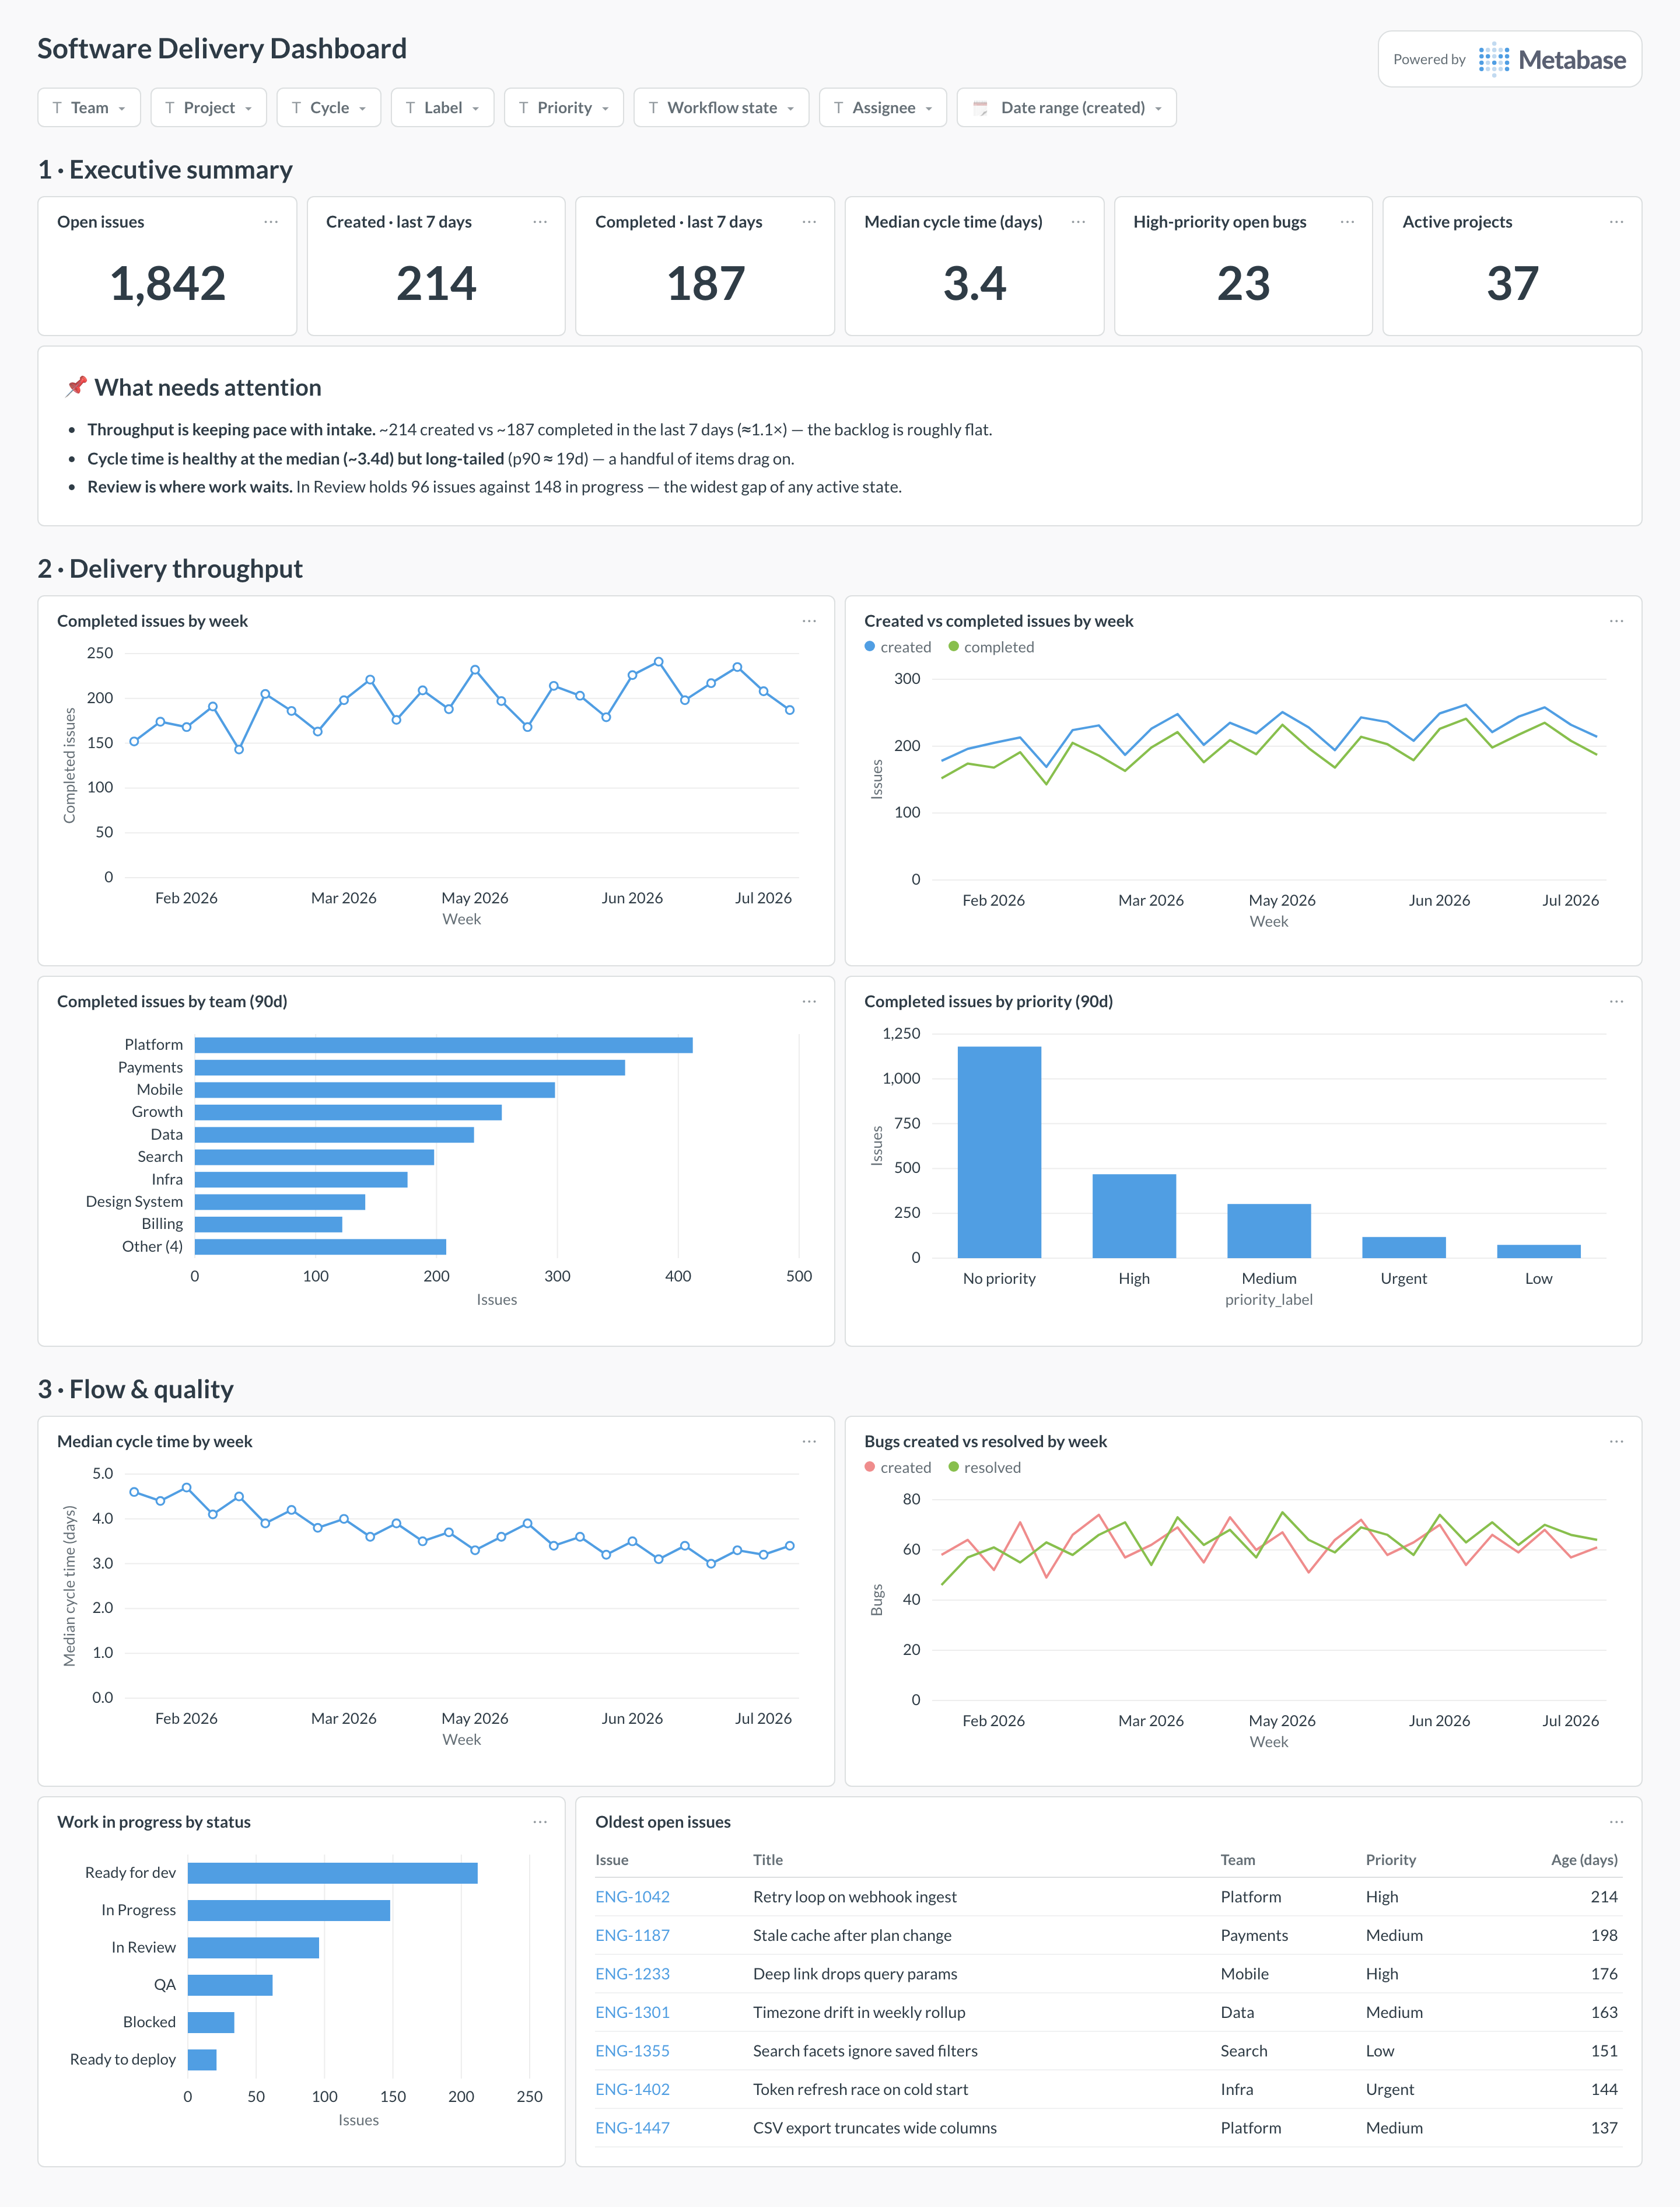Open issue link ENG-1301

(632, 2013)
